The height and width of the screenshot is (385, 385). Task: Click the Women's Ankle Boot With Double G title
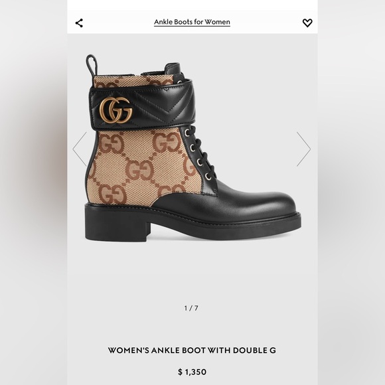pos(192,350)
